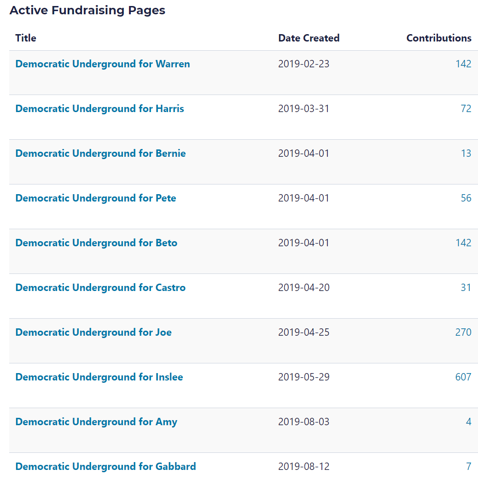
Task: Click the Date Created column header
Action: click(x=309, y=38)
